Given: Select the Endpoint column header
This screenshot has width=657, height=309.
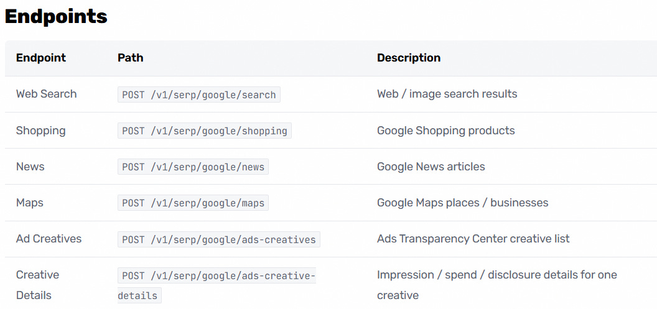Looking at the screenshot, I should [41, 58].
